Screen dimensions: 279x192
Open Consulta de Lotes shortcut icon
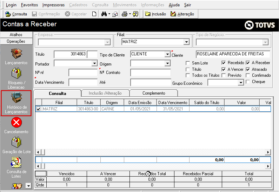pyautogui.click(x=16, y=162)
